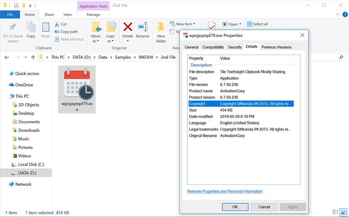Image resolution: width=349 pixels, height=217 pixels.
Task: Click Samples in the address path
Action: tap(123, 57)
